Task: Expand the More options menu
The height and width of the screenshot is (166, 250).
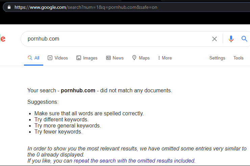Action: click(x=165, y=58)
